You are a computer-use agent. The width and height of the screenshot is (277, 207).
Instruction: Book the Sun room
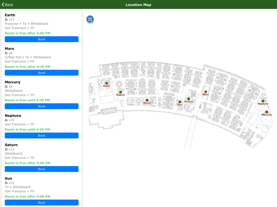tap(41, 203)
